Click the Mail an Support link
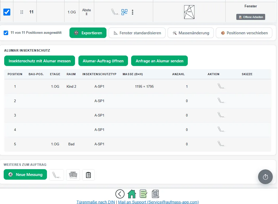278x204 pixels. pos(158,202)
